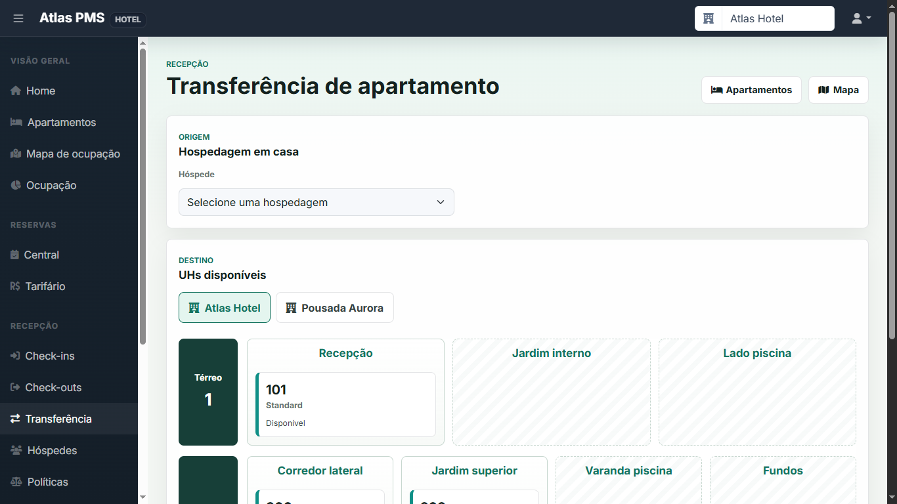Click the R$ icon beside Tarifário

pos(16,286)
